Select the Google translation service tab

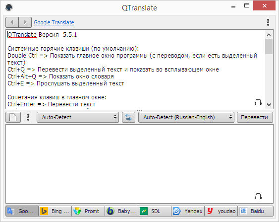22,211
